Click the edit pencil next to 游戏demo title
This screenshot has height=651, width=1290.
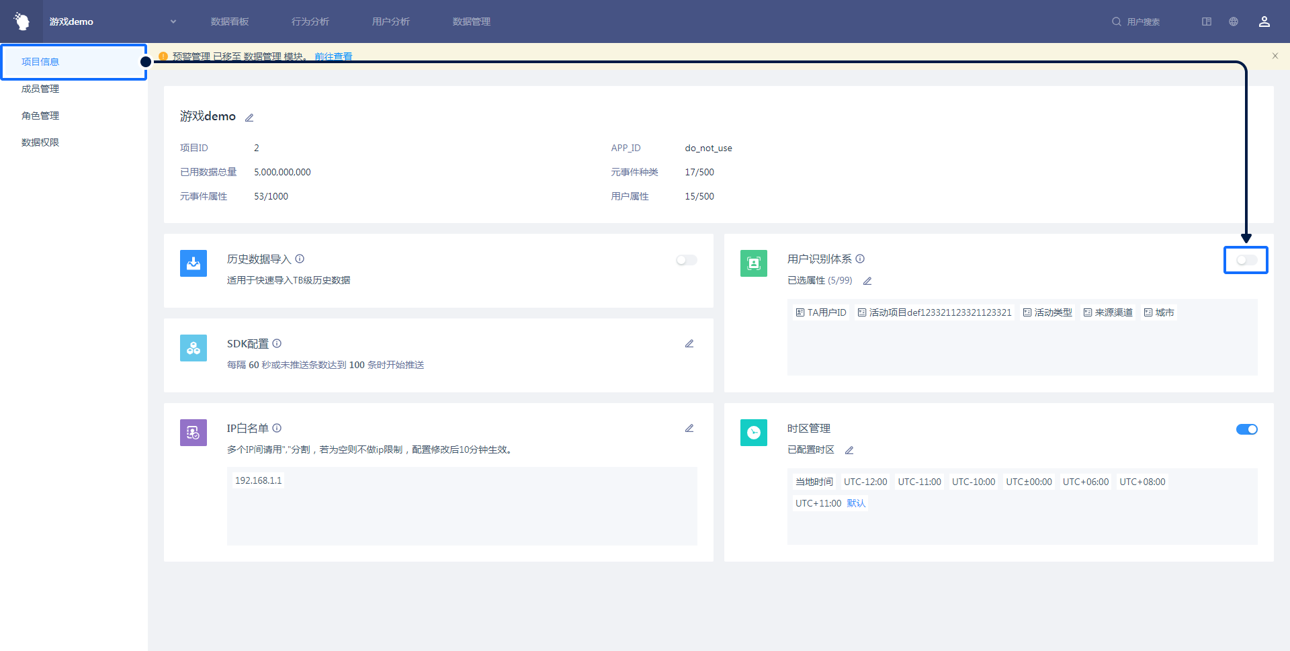tap(249, 118)
